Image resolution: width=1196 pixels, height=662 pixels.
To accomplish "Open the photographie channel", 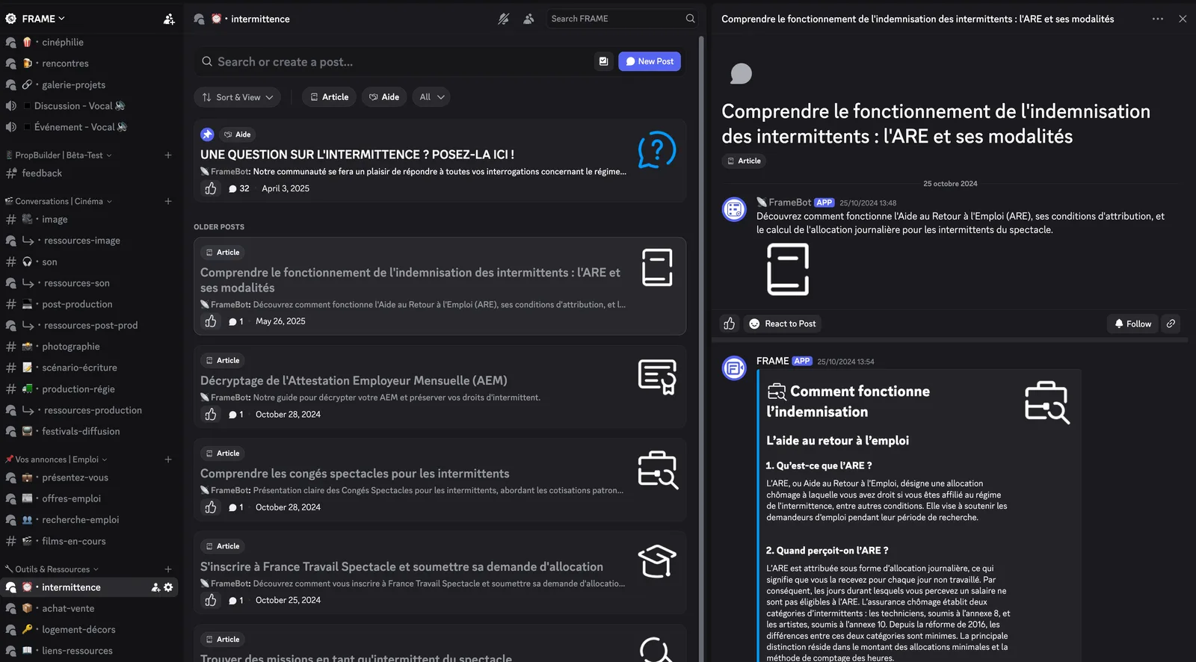I will coord(90,347).
